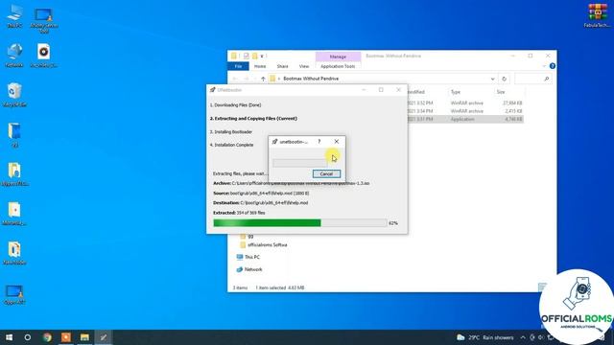Screen dimensions: 614x345
Task: Expand the address bar history dropdown
Action: (492, 79)
